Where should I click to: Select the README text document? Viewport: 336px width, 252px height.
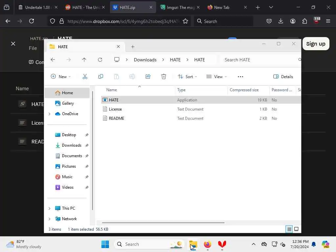[x=201, y=118]
